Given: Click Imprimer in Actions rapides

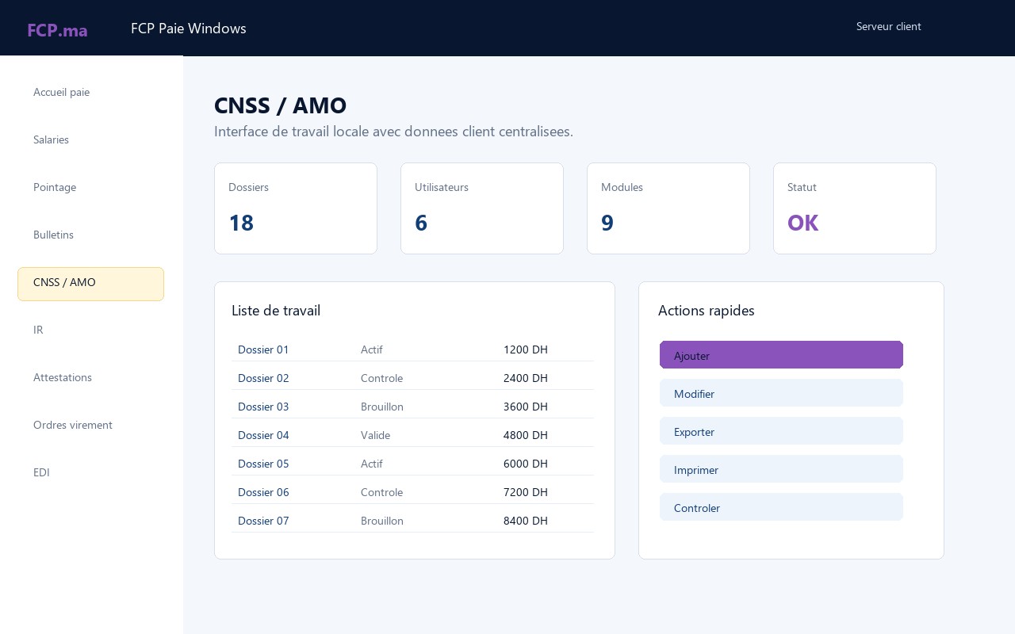Looking at the screenshot, I should coord(781,469).
